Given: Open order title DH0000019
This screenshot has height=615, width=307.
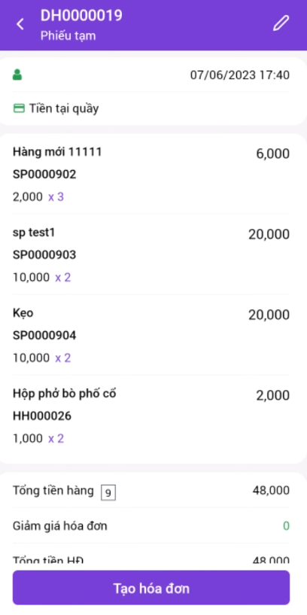Looking at the screenshot, I should 81,15.
